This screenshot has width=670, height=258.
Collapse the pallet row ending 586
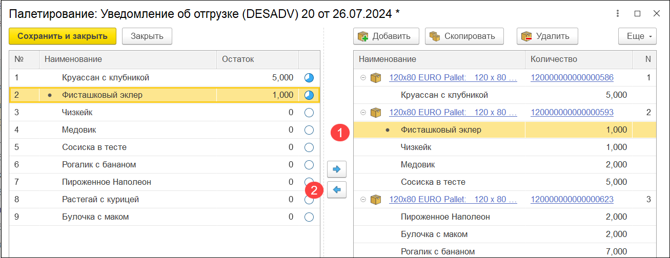tap(363, 78)
